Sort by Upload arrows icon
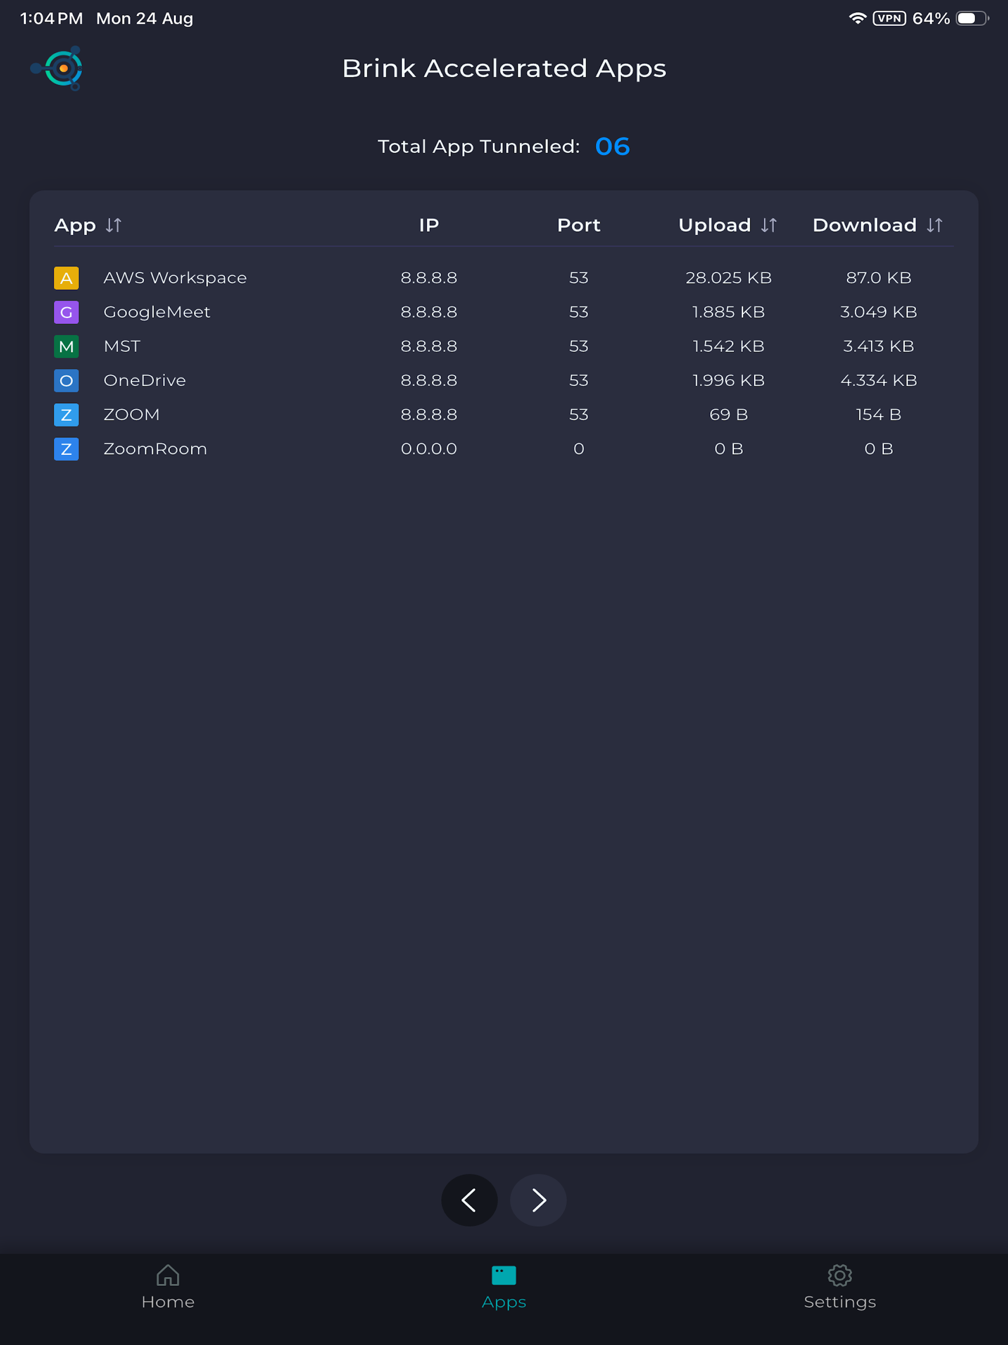The height and width of the screenshot is (1345, 1008). pyautogui.click(x=769, y=226)
